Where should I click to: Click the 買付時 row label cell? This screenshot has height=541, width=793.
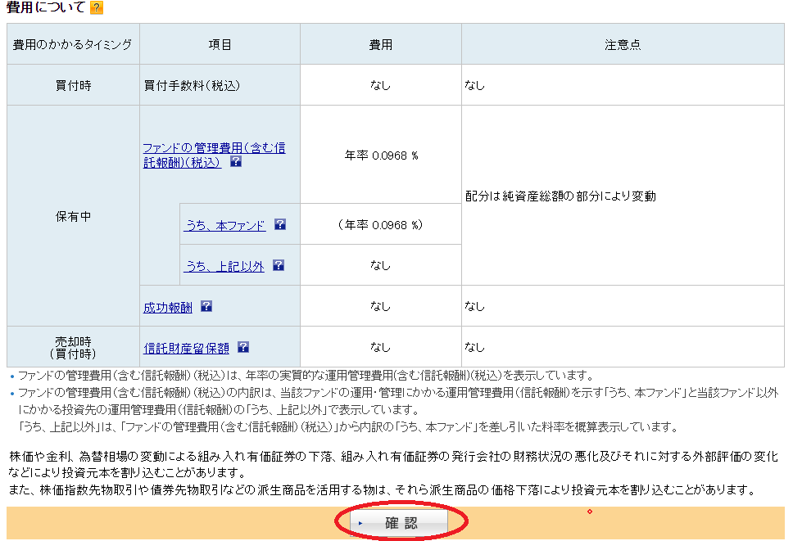72,83
